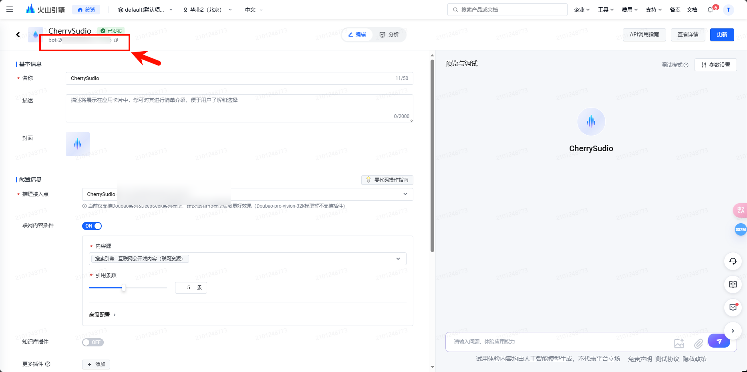Open the default project dropdown
The height and width of the screenshot is (372, 747).
coord(145,10)
